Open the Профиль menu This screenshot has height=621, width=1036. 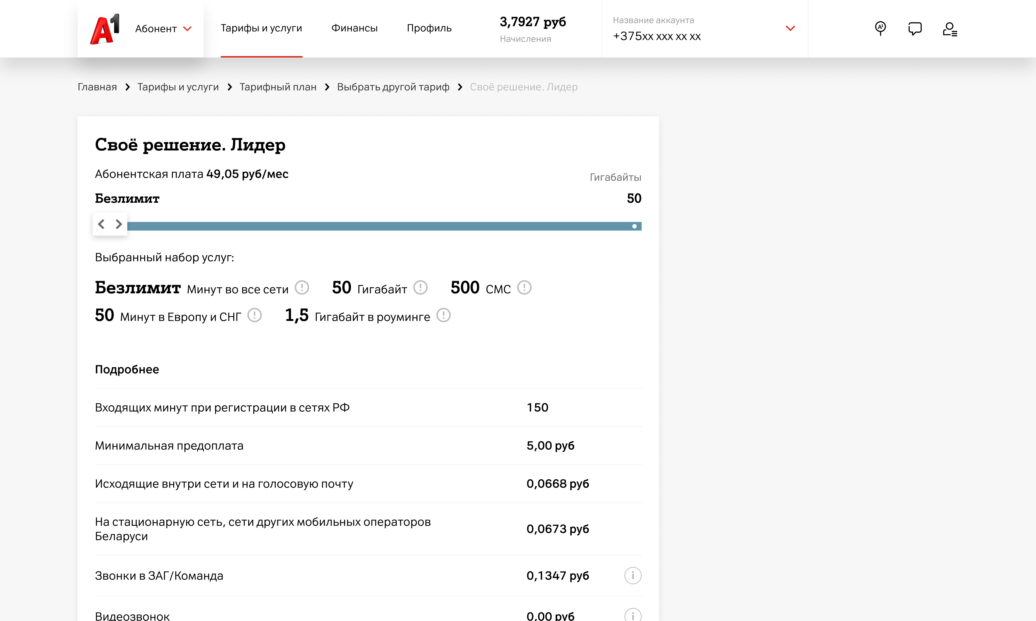(x=429, y=28)
